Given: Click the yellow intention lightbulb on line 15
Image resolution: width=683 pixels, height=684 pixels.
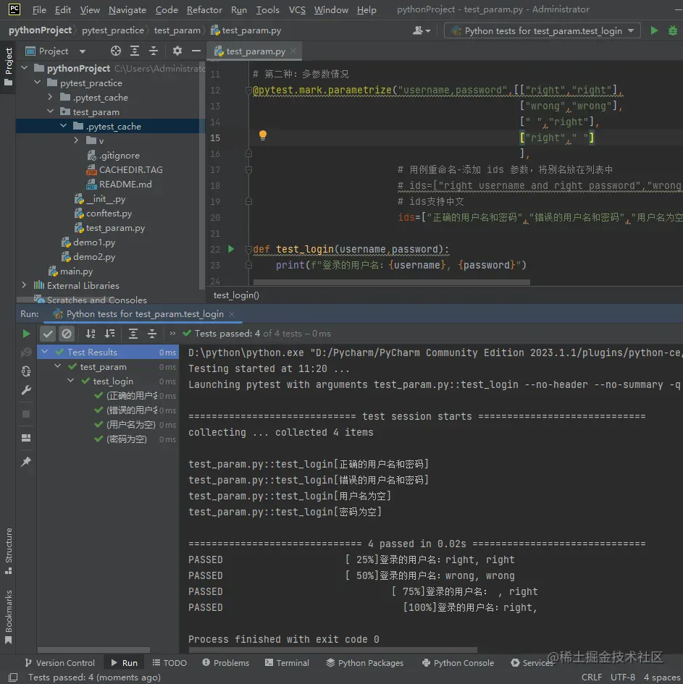Looking at the screenshot, I should click(263, 135).
